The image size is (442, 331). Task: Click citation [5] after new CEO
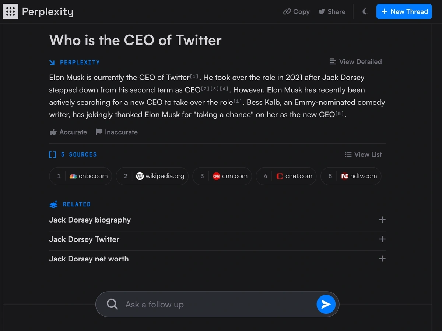[x=339, y=113]
